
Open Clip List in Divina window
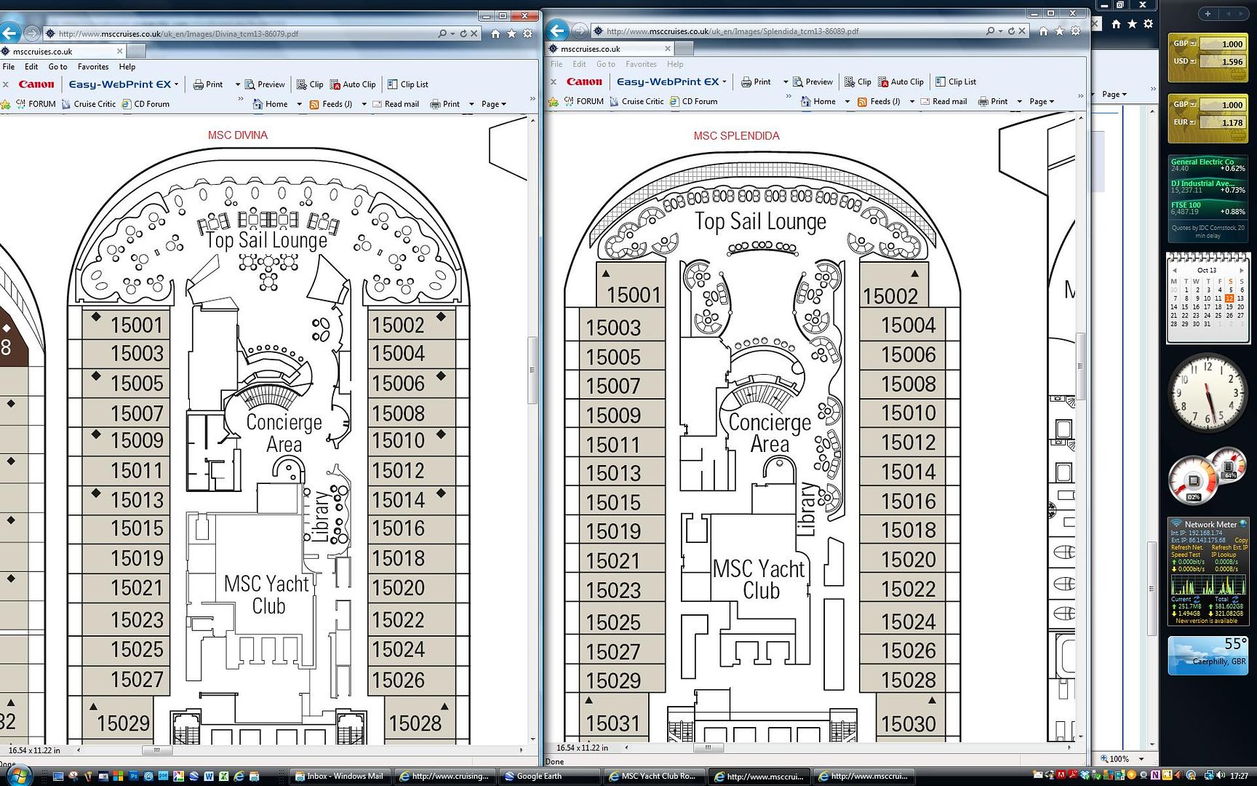coord(408,84)
